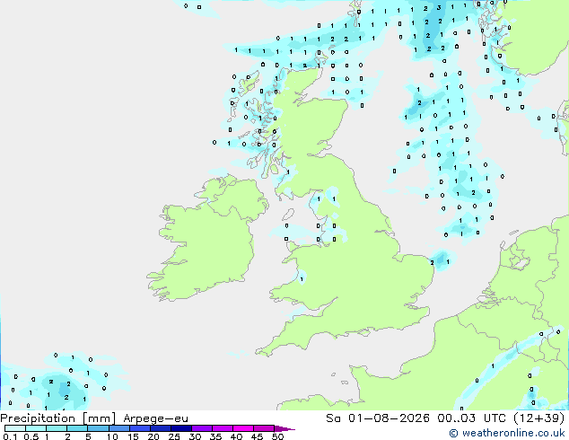Click the '35' legend scale label
The height and width of the screenshot is (440, 569).
pos(215,436)
